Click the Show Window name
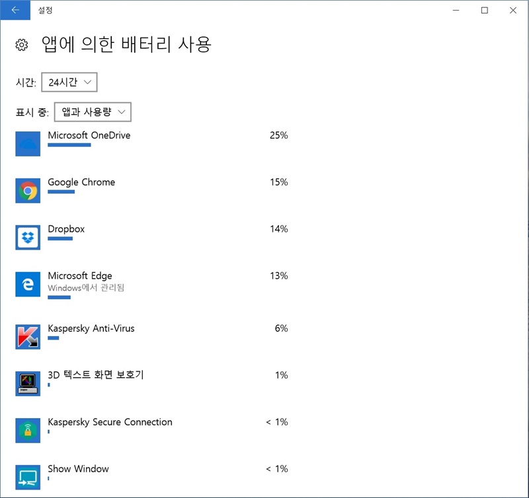Screen dimensions: 529x498 click(78, 469)
